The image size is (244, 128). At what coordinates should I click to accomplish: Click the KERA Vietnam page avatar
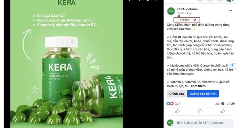click(x=171, y=11)
